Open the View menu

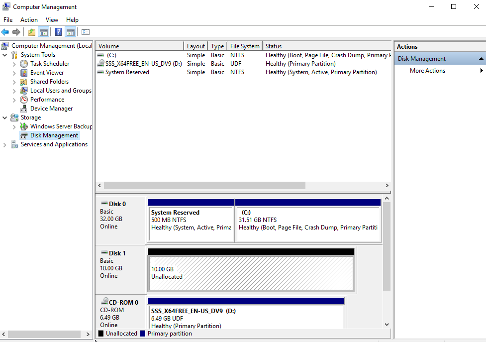pos(52,20)
